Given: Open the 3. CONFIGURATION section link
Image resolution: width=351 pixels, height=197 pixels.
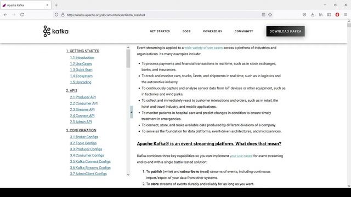Looking at the screenshot, I should click(81, 130).
